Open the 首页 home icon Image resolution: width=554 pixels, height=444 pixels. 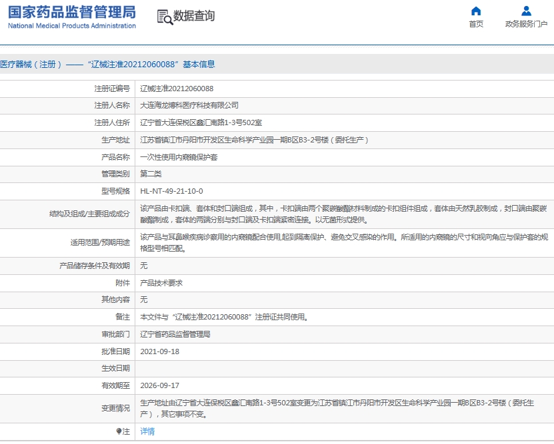coord(476,11)
